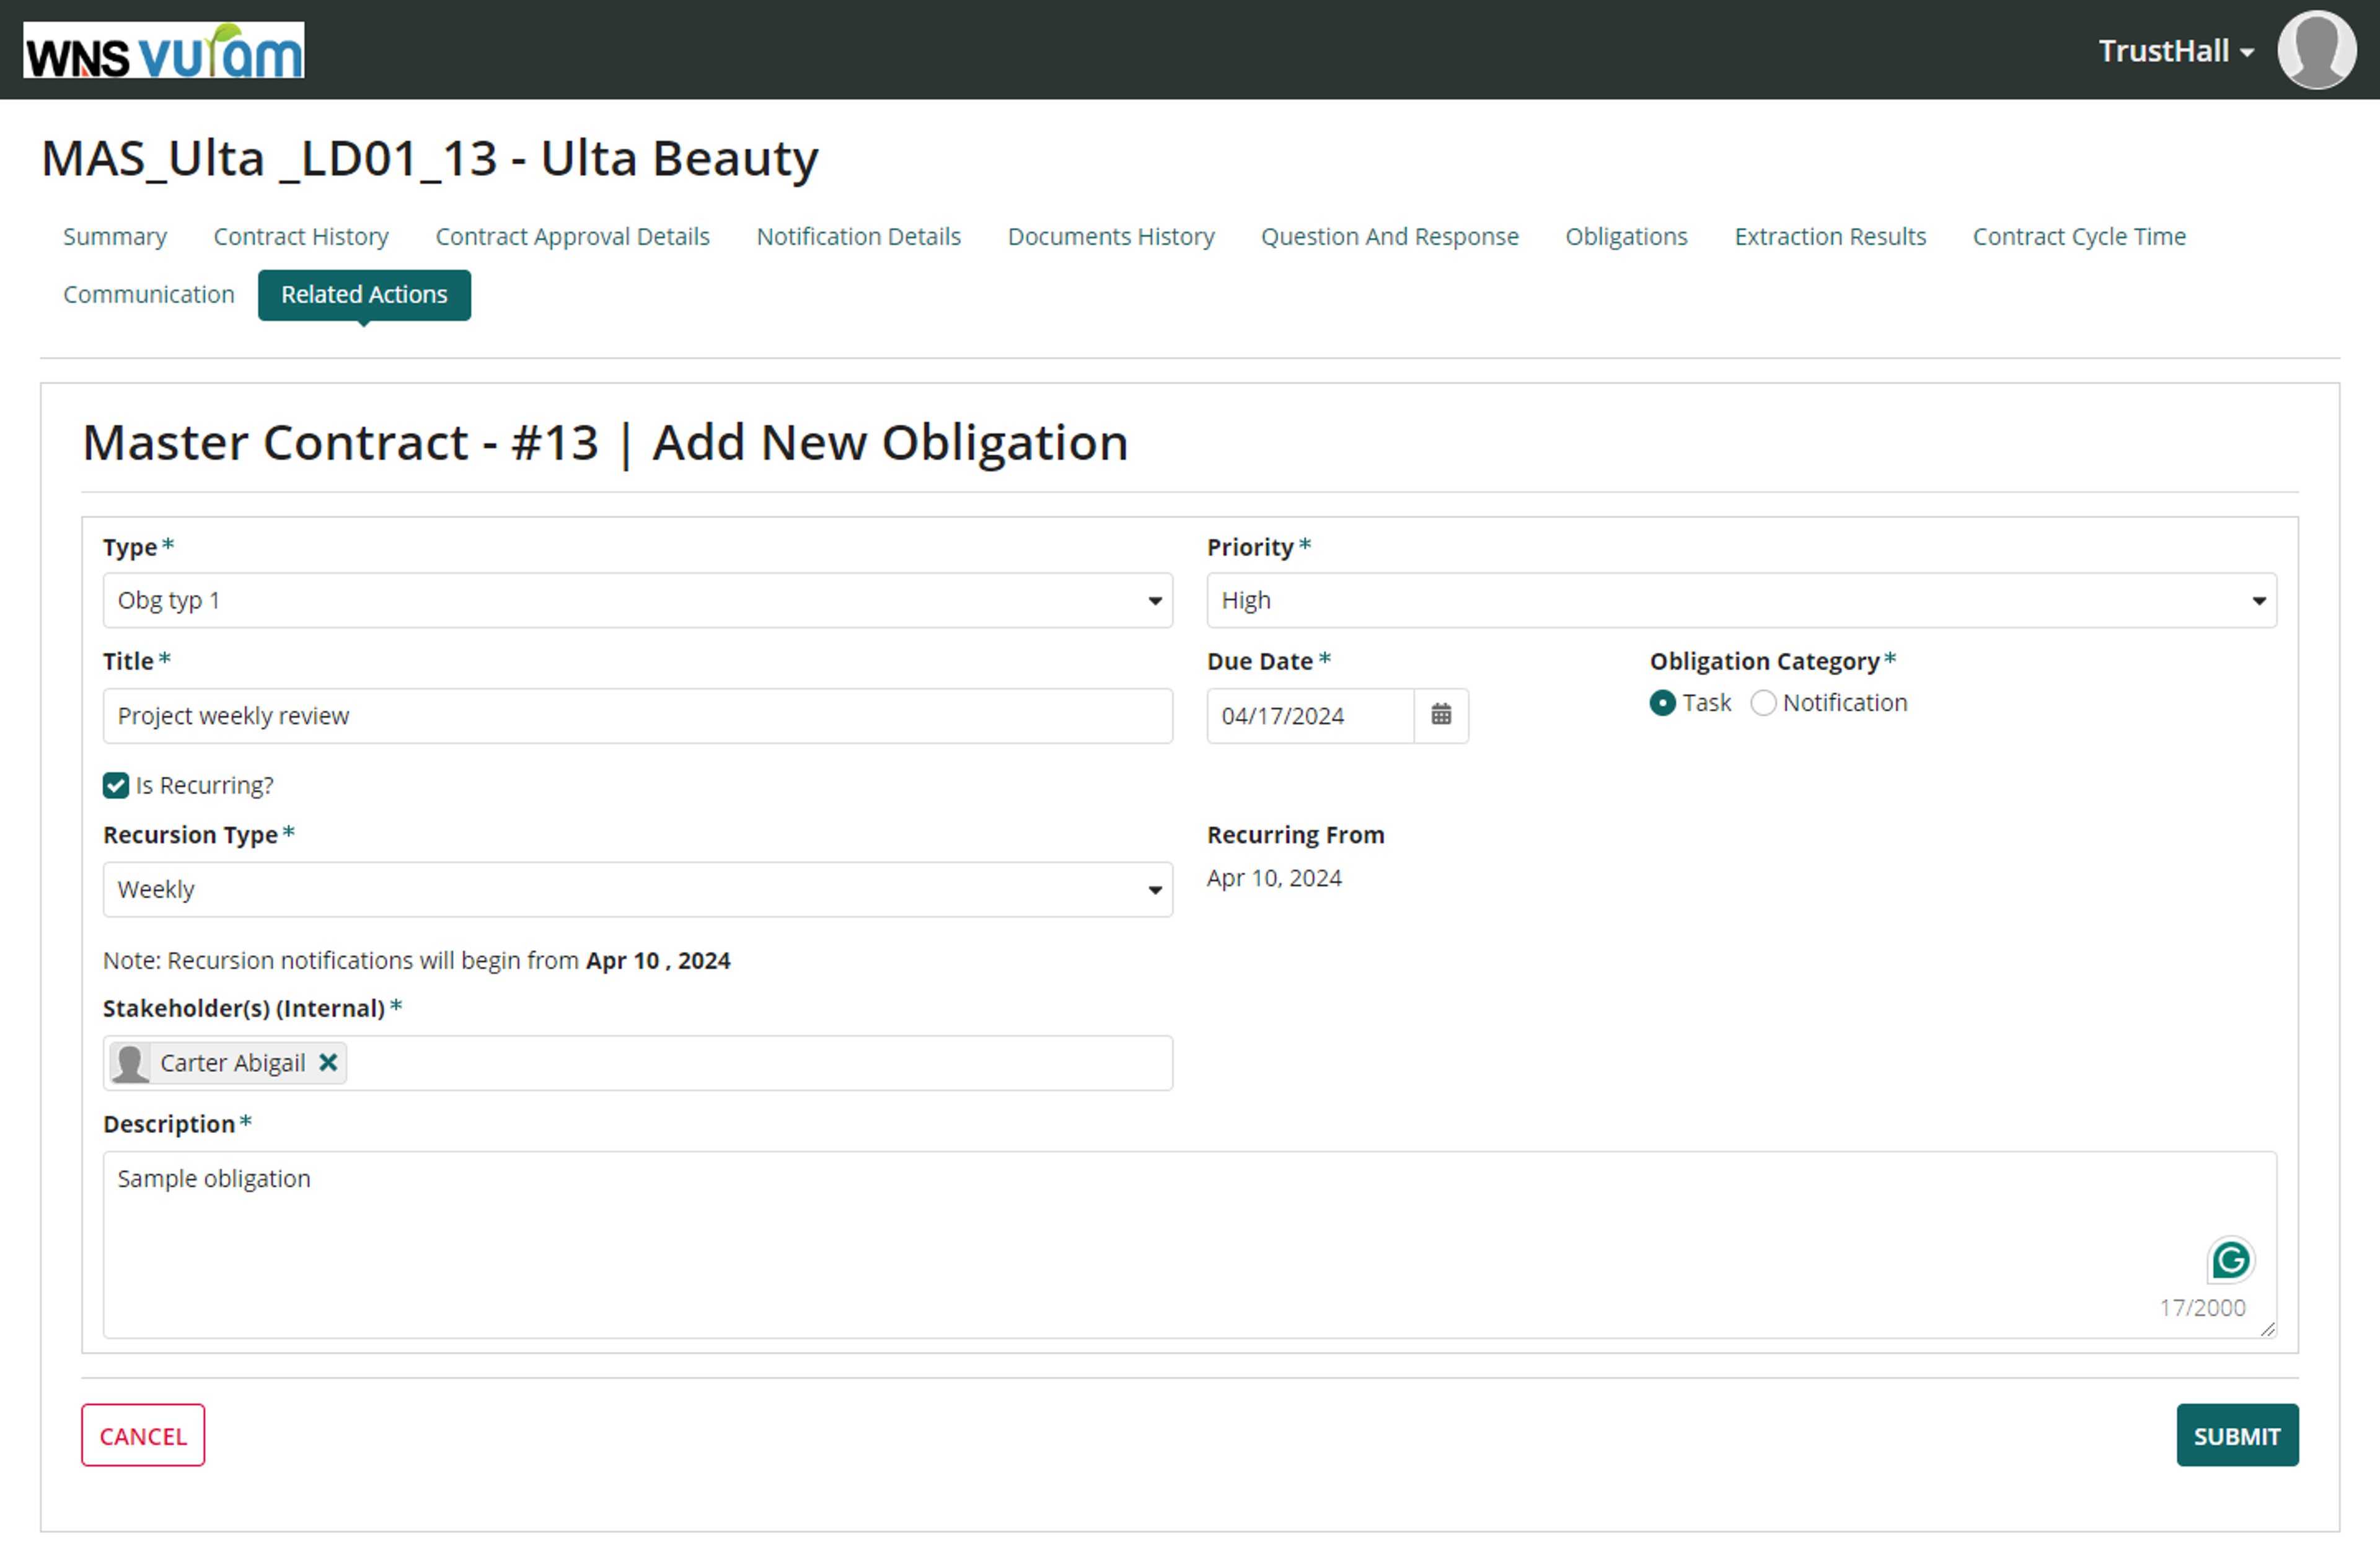The width and height of the screenshot is (2380, 1562).
Task: Open the Due Date calendar picker
Action: tap(1441, 716)
